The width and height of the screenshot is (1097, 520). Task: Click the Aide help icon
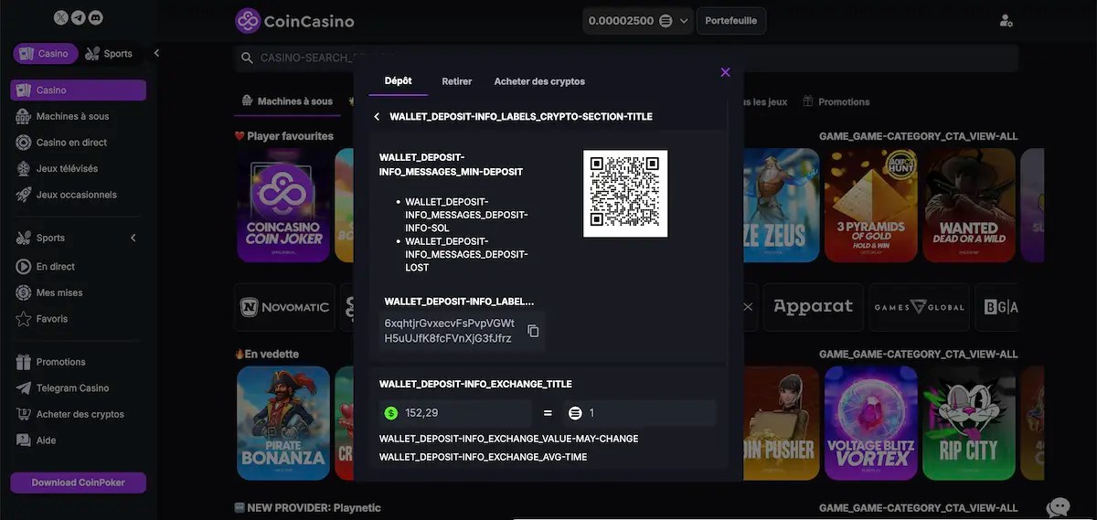pyautogui.click(x=24, y=440)
